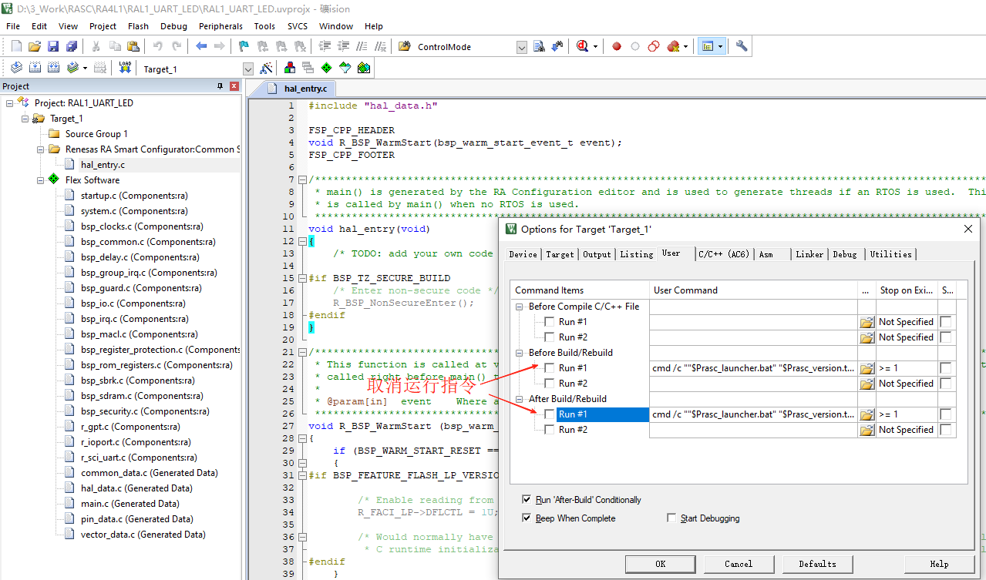Start debug session using magnifier 'd' icon
This screenshot has width=986, height=580.
(x=583, y=46)
